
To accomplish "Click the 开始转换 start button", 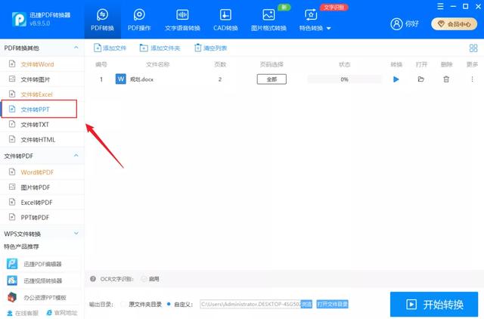I will click(434, 305).
